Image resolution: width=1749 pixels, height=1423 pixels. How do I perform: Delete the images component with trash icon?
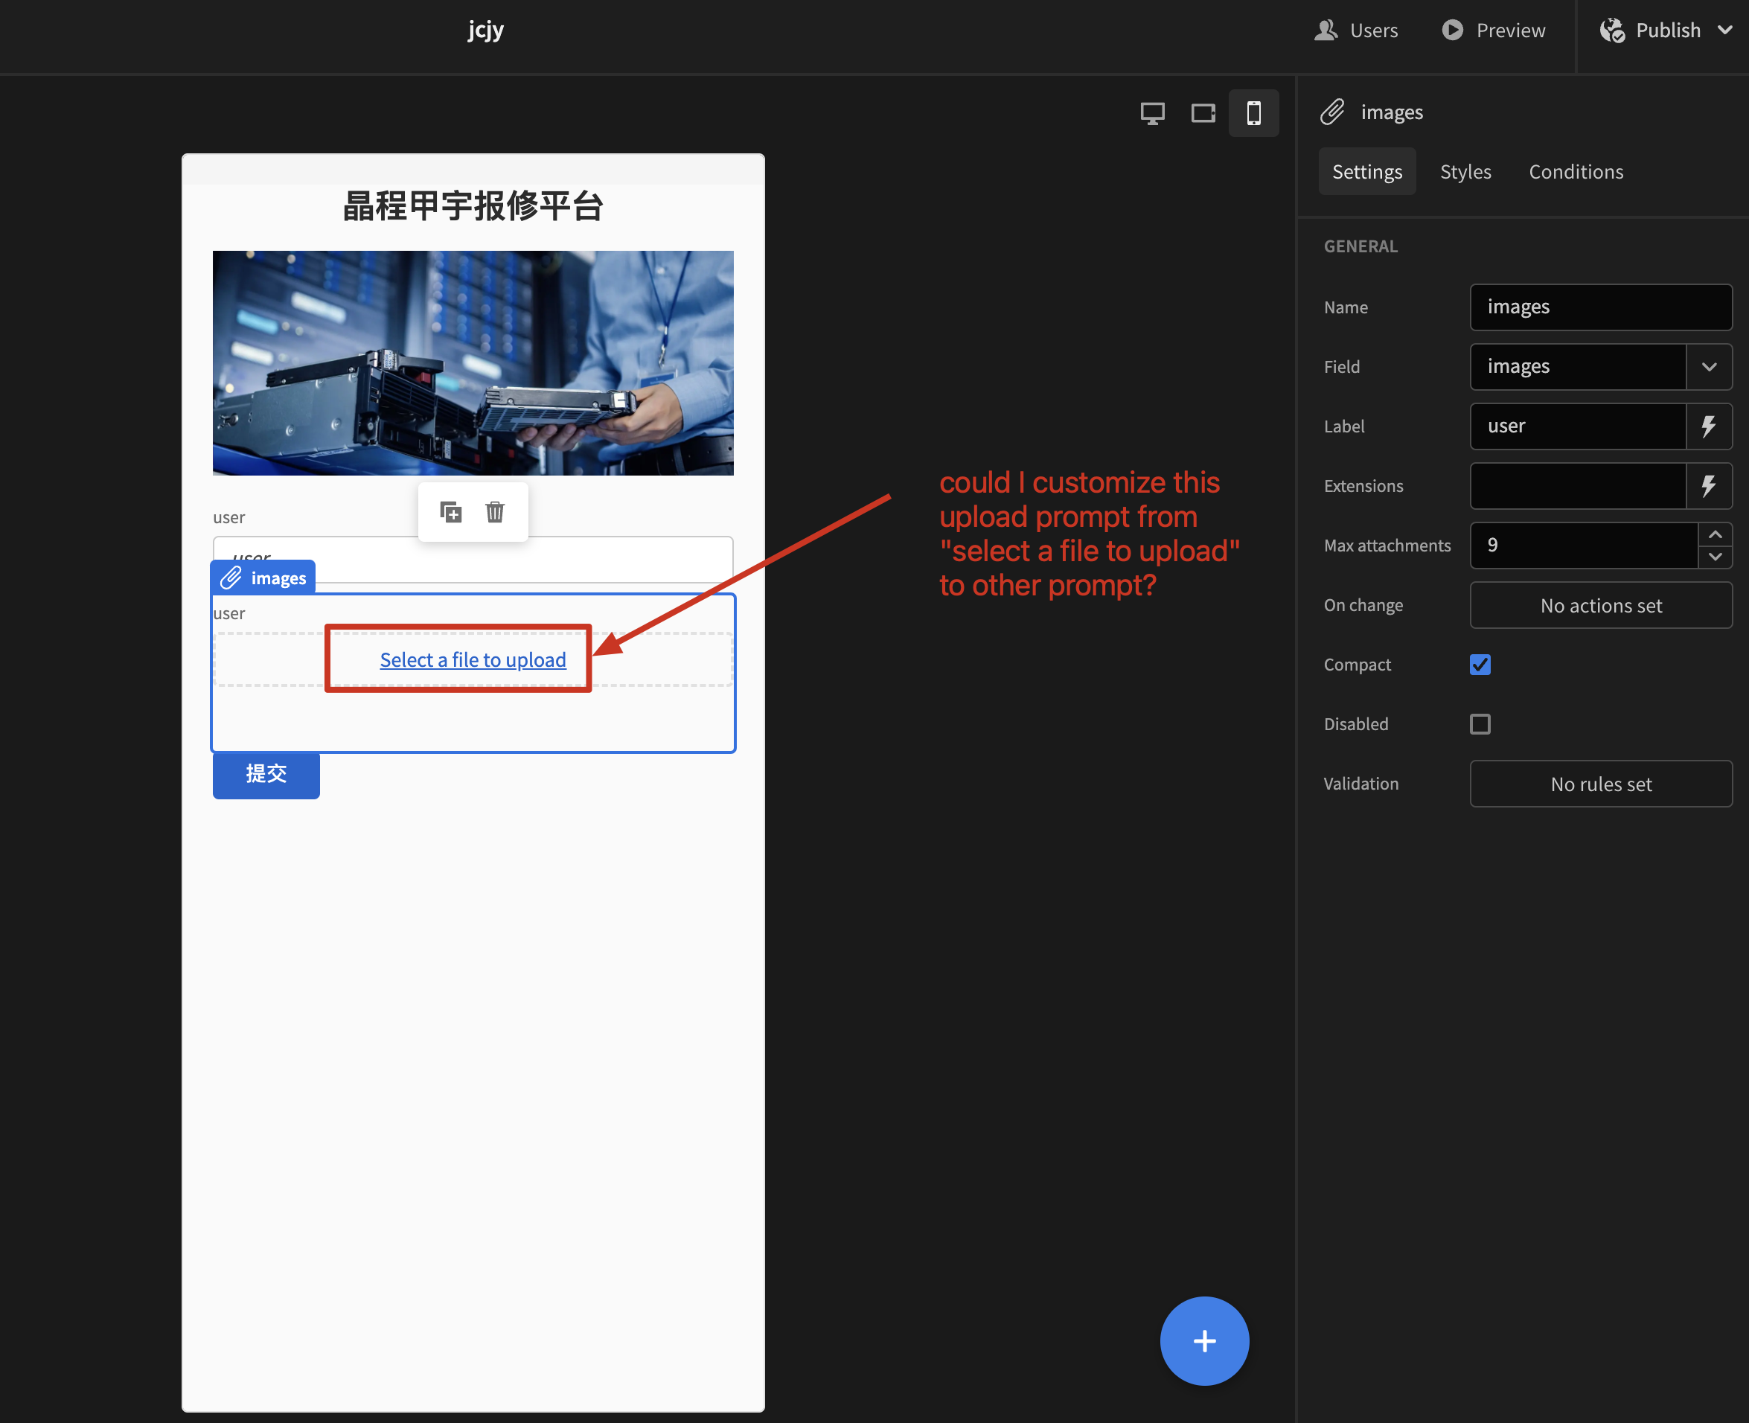tap(495, 511)
